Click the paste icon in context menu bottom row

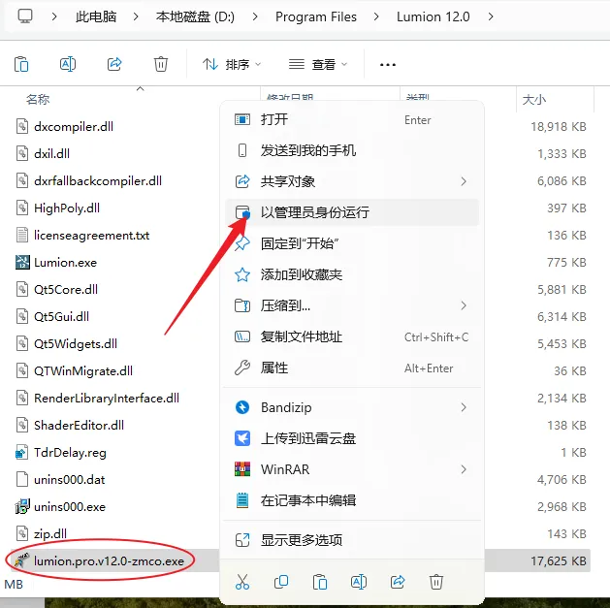click(x=320, y=582)
